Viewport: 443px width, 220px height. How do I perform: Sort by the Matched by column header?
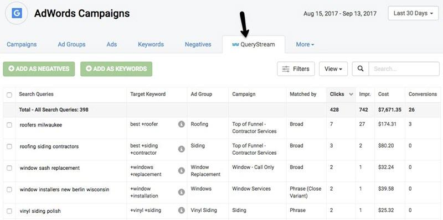(303, 94)
